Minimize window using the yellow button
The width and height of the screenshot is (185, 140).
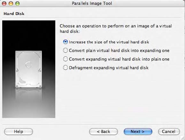coord(11,4)
